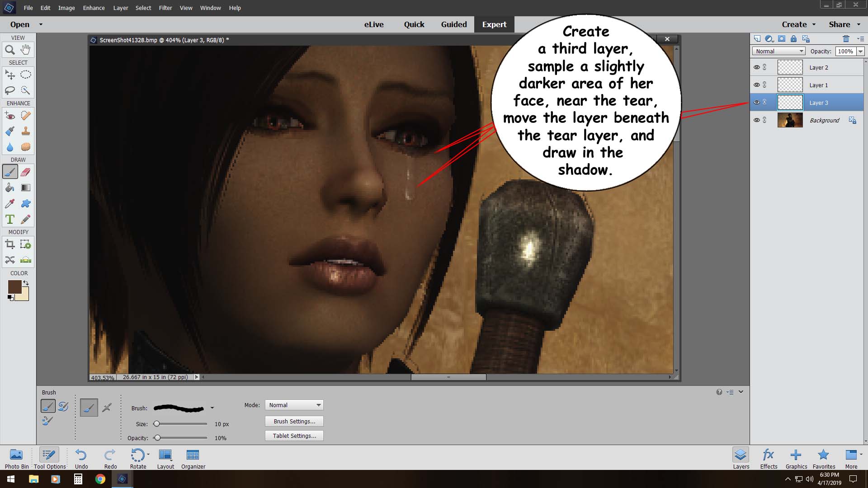Select the Elliptical Marquee tool

point(26,75)
